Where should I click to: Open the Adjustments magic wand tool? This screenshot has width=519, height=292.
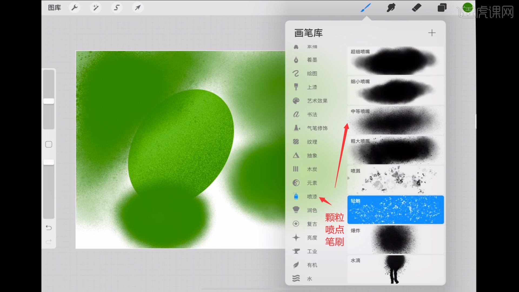pos(95,8)
